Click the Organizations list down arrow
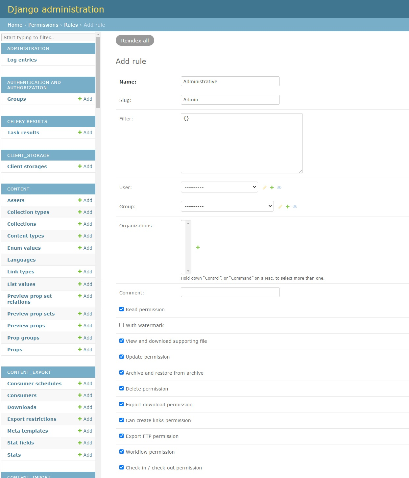The height and width of the screenshot is (478, 409). pos(188,271)
